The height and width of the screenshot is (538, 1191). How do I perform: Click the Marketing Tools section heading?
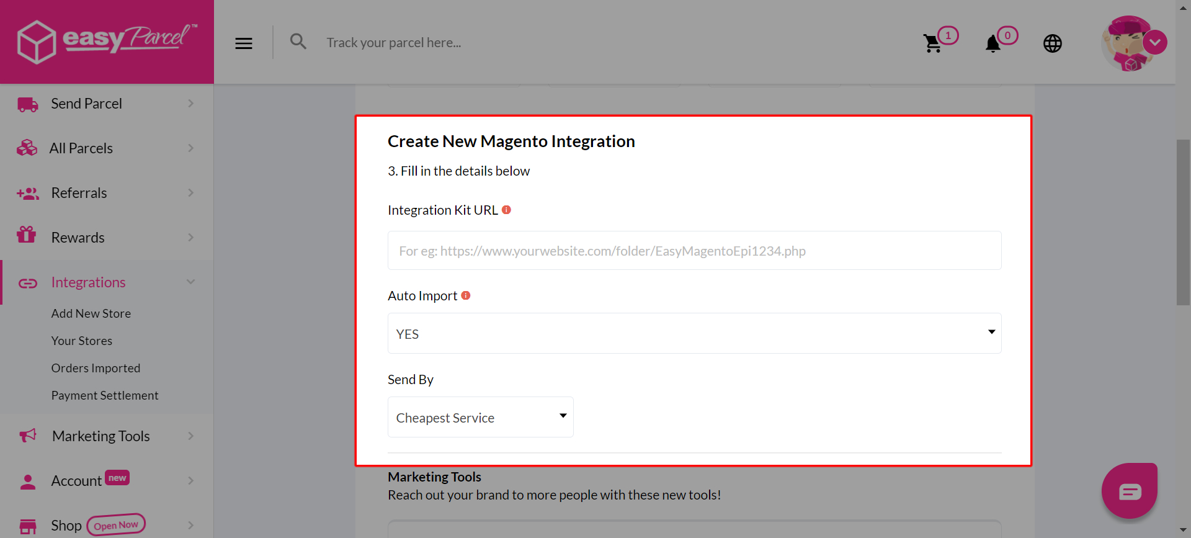pyautogui.click(x=434, y=477)
